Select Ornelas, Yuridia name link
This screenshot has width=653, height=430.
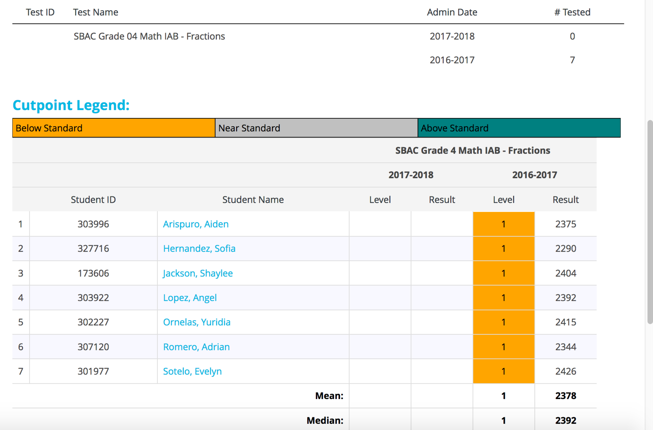[197, 322]
